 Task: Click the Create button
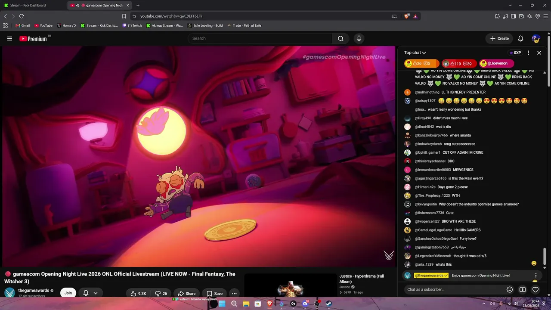499,39
